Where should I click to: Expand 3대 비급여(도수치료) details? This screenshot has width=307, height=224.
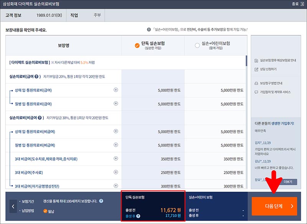(x=116, y=158)
